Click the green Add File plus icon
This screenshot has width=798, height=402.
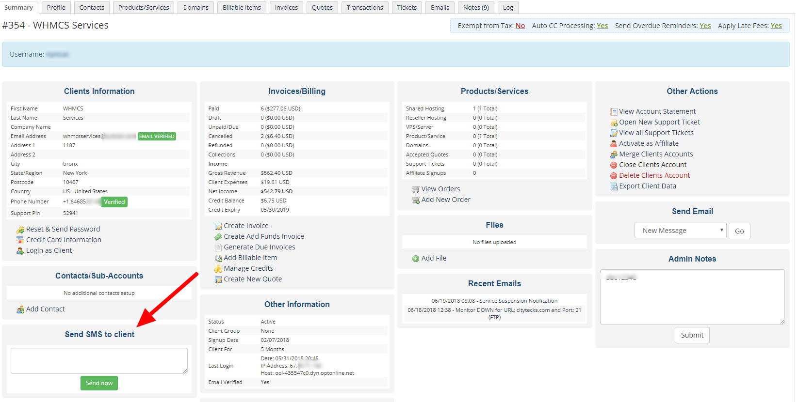tap(416, 259)
